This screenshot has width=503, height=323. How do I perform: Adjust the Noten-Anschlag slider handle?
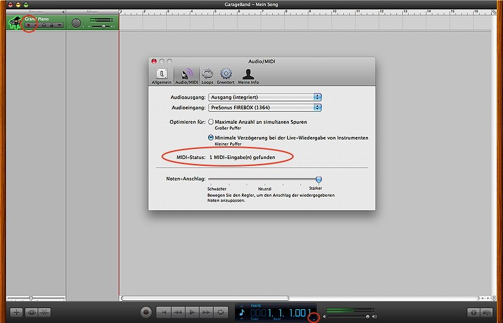319,179
